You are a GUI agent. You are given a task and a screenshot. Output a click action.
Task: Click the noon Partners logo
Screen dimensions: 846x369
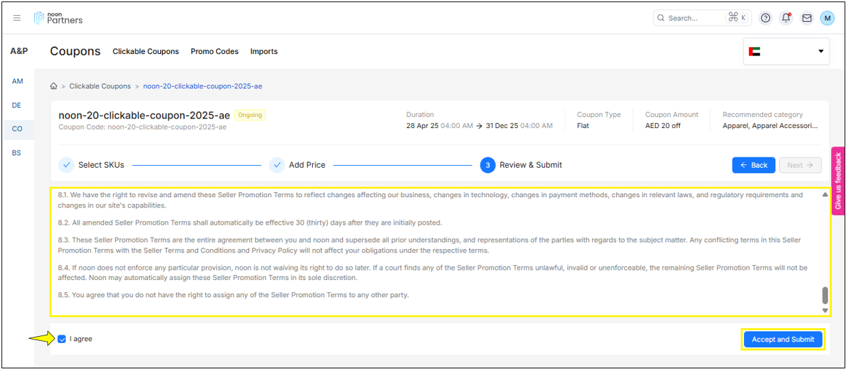click(58, 18)
